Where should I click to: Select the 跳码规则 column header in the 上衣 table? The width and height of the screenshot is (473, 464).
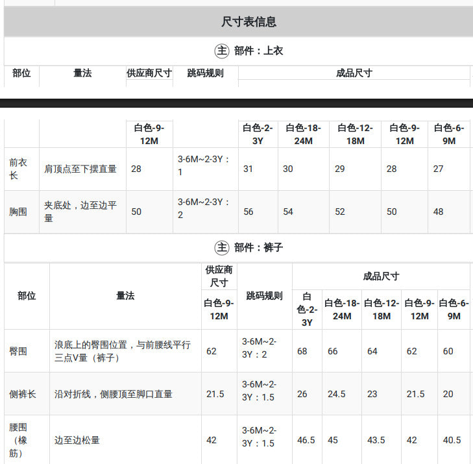pyautogui.click(x=206, y=73)
